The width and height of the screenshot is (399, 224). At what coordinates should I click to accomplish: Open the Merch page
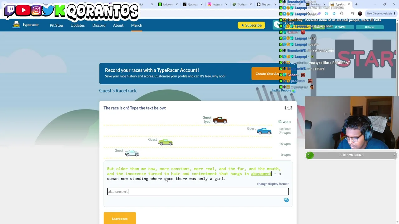pos(137,25)
